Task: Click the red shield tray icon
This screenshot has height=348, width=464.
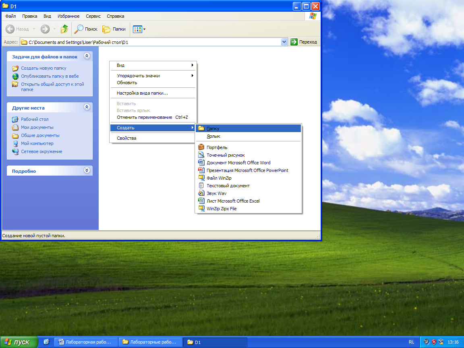Action: [x=434, y=342]
